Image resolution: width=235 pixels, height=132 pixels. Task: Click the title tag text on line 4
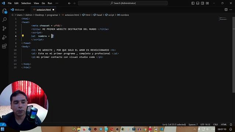[x=70, y=29]
